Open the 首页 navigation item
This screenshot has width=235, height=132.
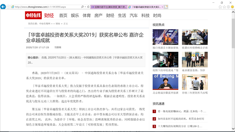63,15
